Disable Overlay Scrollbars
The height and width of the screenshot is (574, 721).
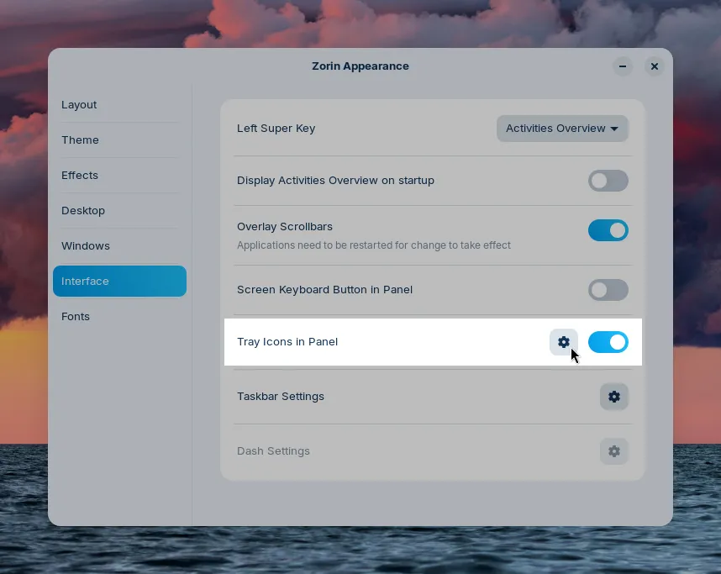click(608, 229)
